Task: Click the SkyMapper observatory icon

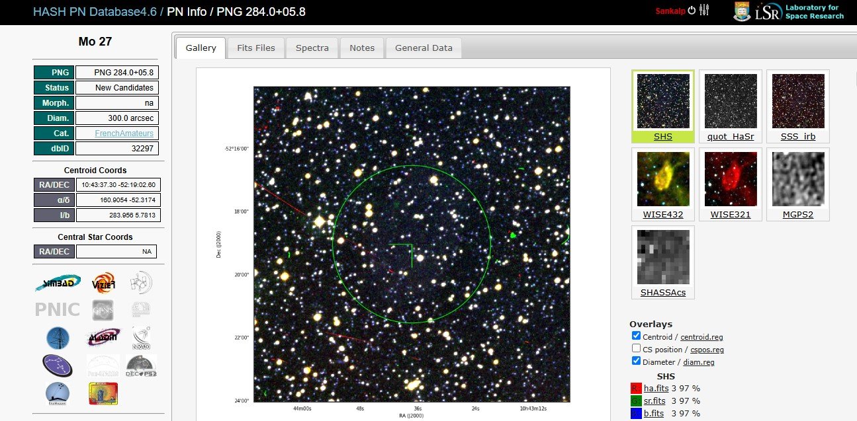Action: [58, 393]
